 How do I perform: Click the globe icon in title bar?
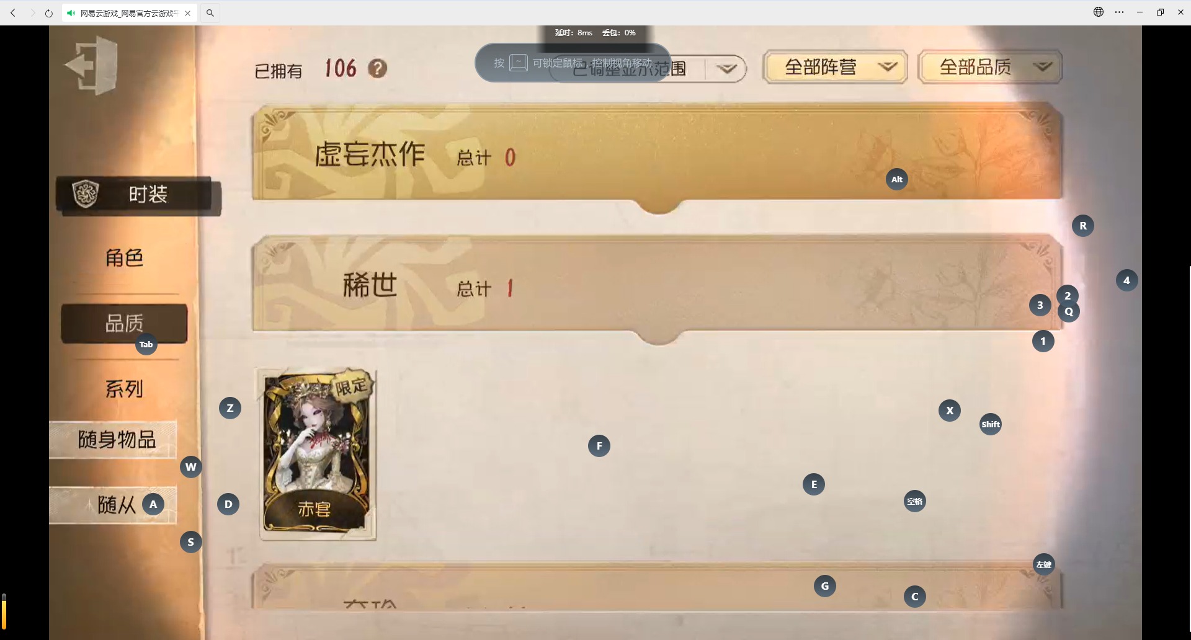1099,12
